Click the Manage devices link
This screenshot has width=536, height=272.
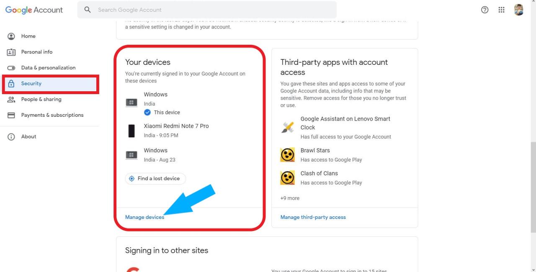point(144,217)
